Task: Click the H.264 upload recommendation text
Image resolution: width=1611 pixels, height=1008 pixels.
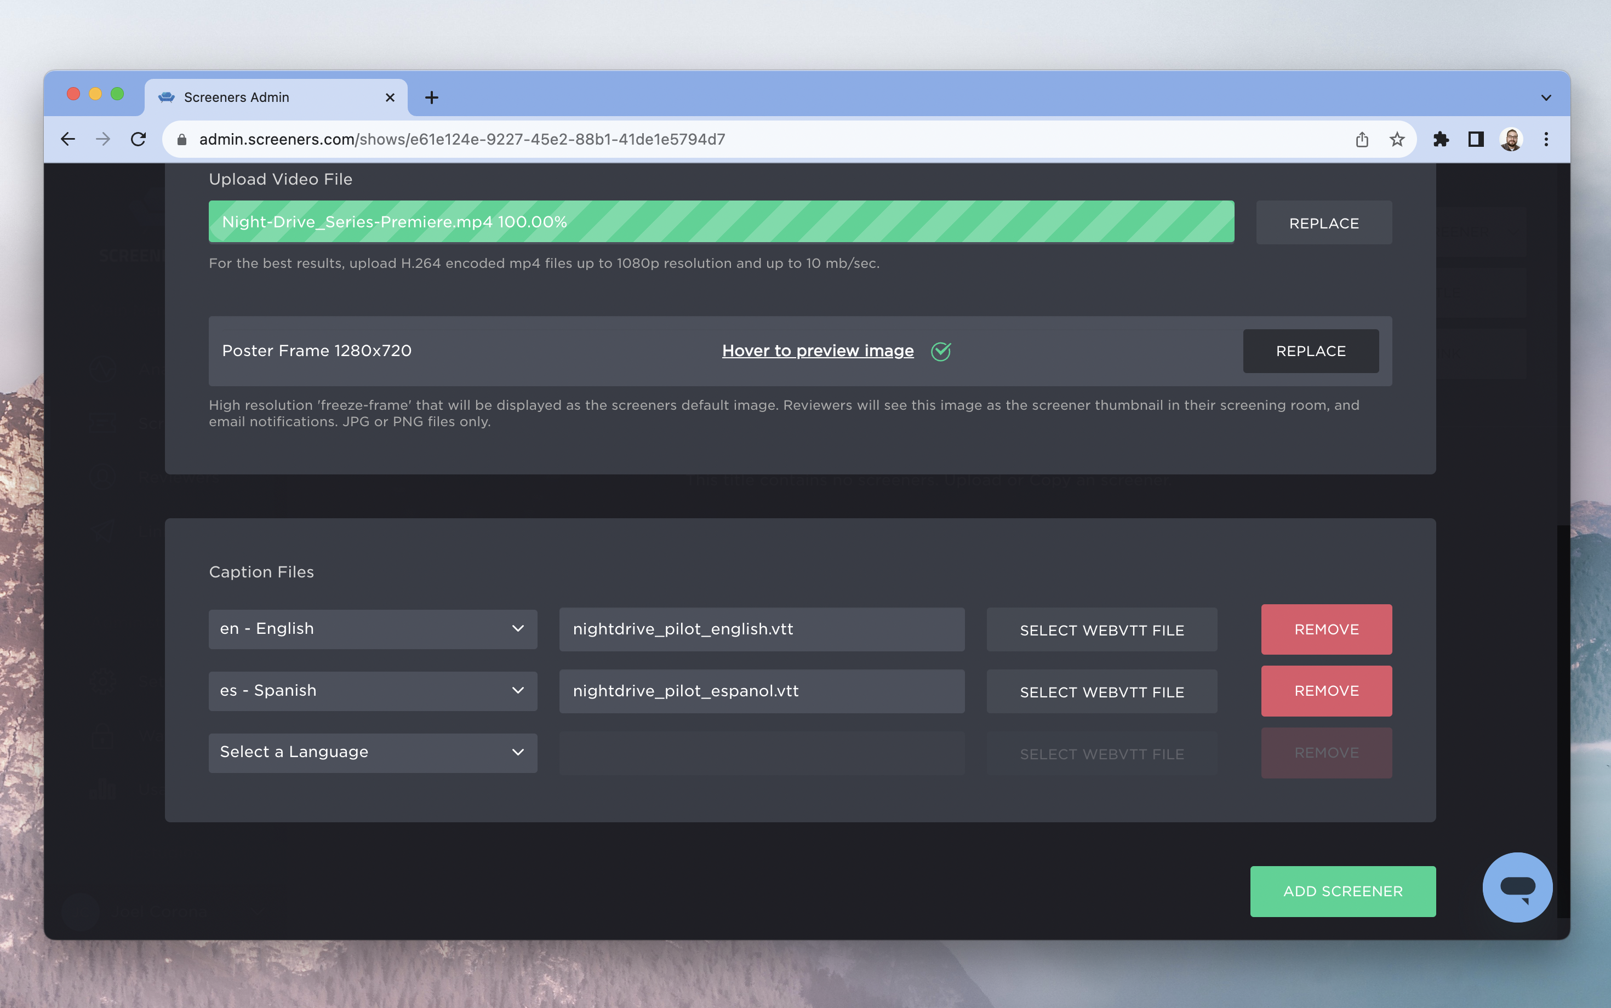Action: point(544,264)
